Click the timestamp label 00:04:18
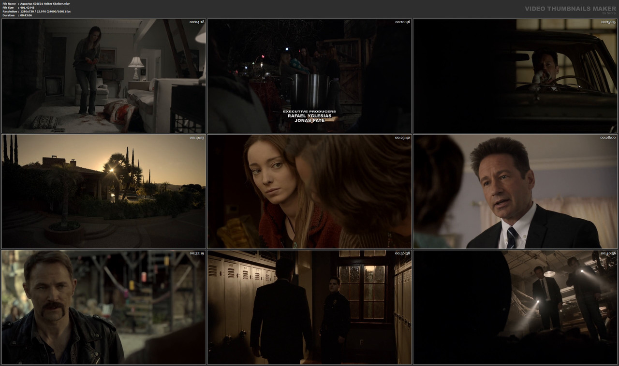The height and width of the screenshot is (366, 619). (196, 21)
